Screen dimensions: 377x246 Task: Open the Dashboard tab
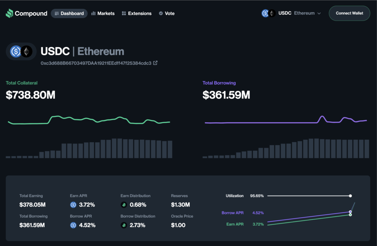[69, 14]
